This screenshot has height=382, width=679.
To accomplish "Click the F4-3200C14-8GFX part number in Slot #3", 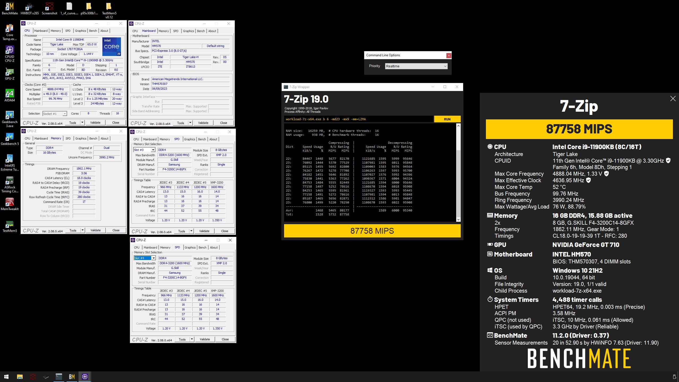I will pyautogui.click(x=174, y=169).
